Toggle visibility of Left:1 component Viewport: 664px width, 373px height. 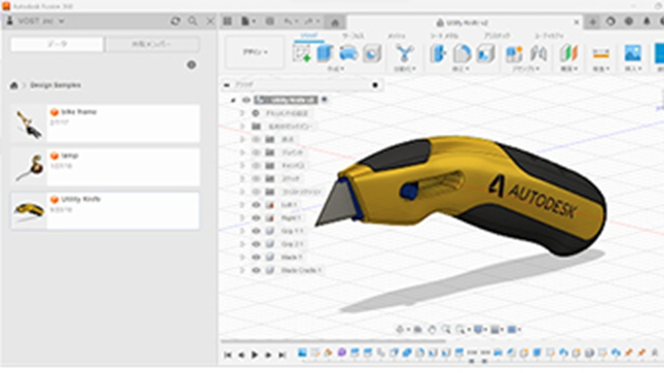256,205
